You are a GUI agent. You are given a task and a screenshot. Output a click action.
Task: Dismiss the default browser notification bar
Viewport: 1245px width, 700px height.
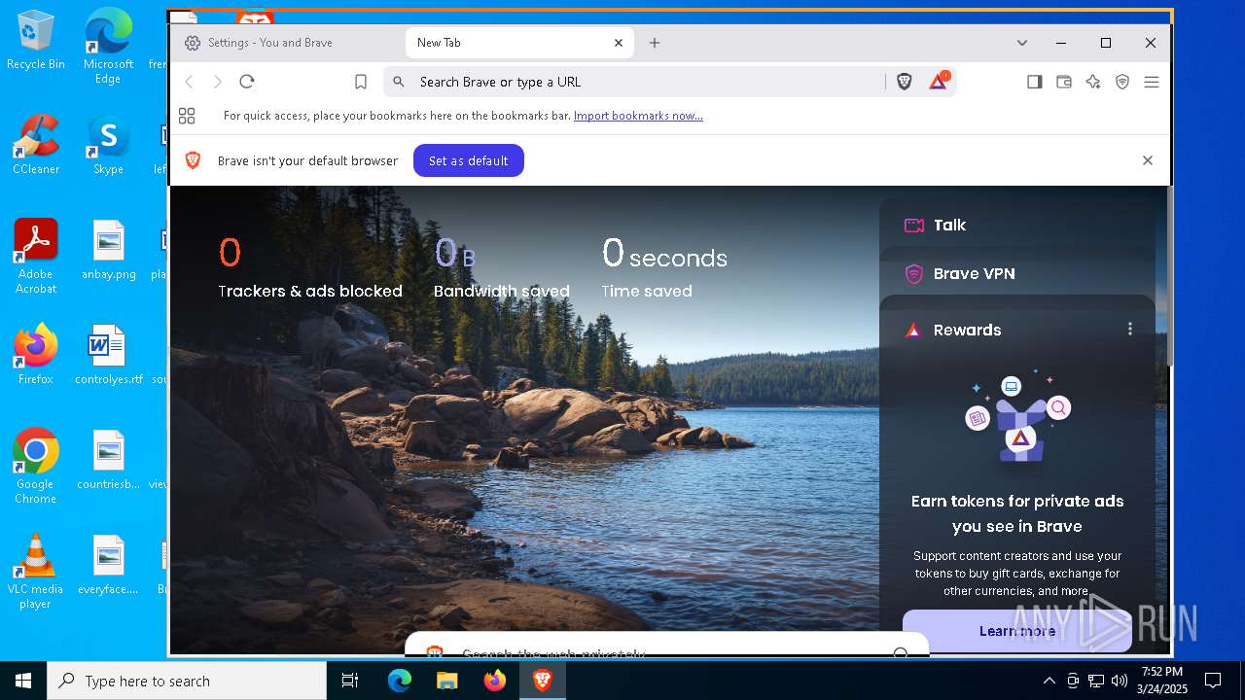pyautogui.click(x=1148, y=160)
